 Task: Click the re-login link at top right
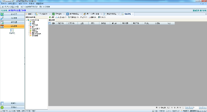tap(196, 11)
